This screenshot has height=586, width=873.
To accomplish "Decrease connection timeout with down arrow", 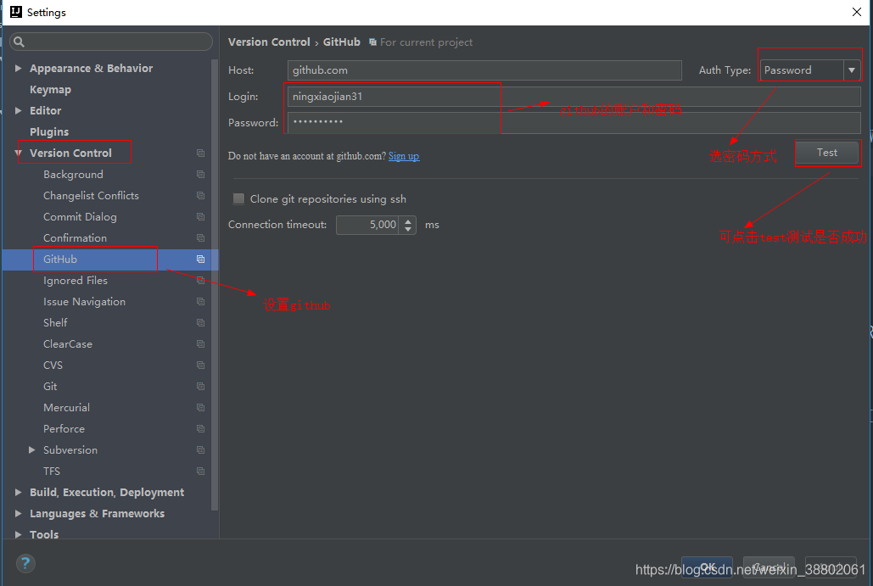I will click(x=408, y=229).
